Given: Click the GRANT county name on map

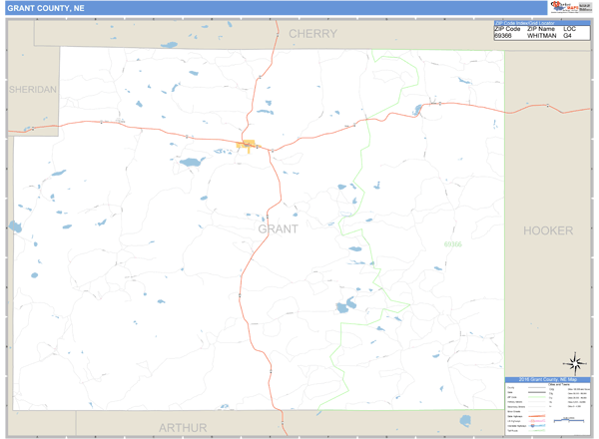Looking at the screenshot, I should [278, 228].
